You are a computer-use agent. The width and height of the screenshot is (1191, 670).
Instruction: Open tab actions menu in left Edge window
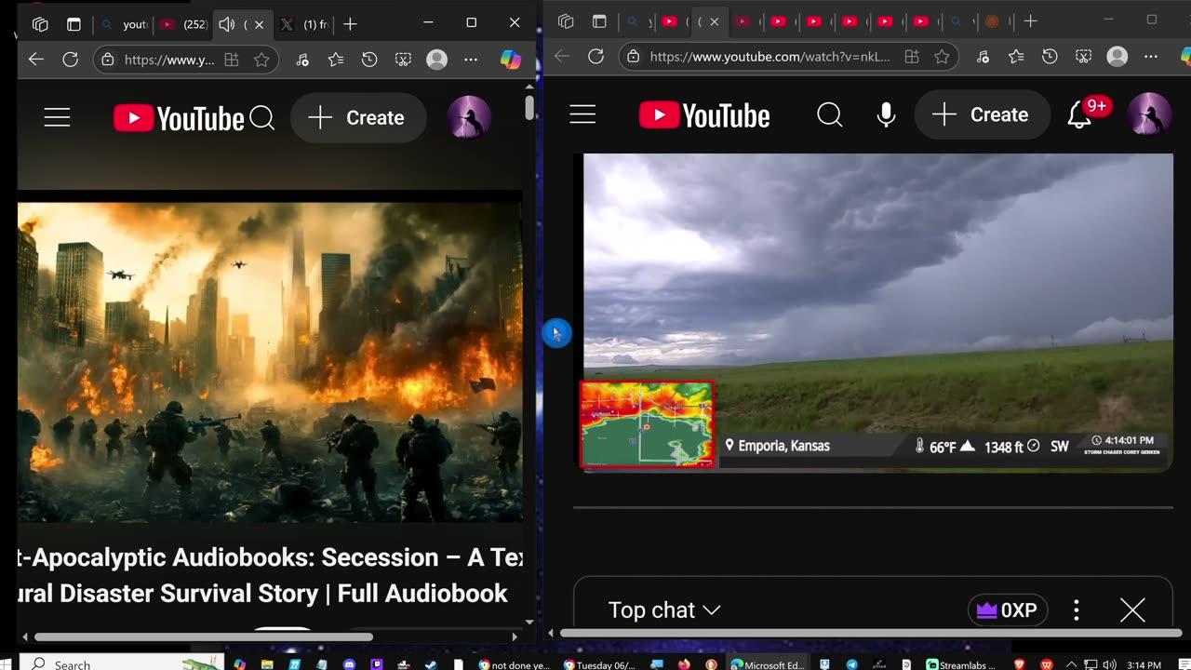[x=74, y=24]
